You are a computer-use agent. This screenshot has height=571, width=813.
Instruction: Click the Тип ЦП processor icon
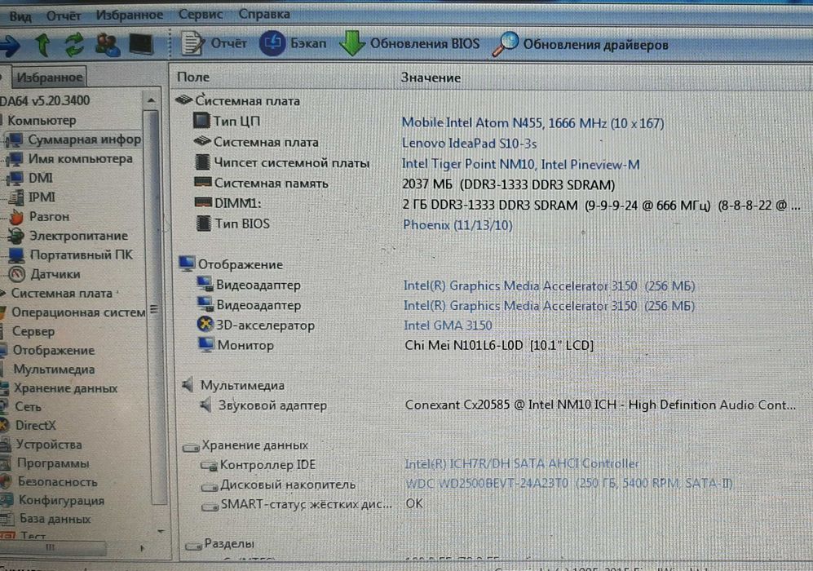201,121
